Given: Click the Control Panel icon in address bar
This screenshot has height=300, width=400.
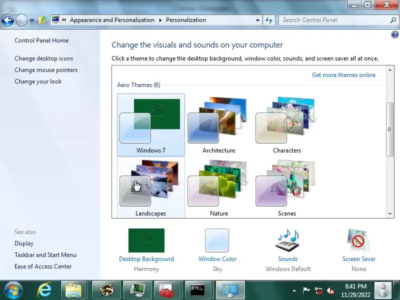Looking at the screenshot, I should pos(55,19).
